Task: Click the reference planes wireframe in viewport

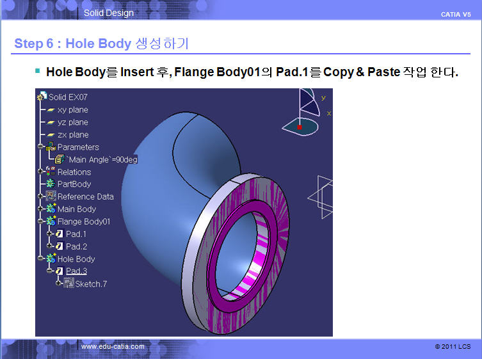Action: click(x=321, y=197)
